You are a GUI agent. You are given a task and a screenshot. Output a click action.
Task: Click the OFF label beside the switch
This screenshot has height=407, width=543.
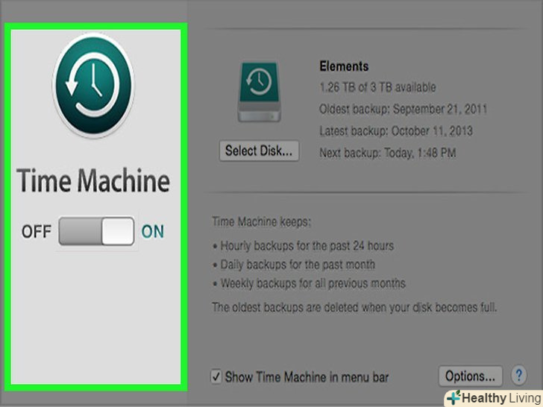[x=37, y=232]
